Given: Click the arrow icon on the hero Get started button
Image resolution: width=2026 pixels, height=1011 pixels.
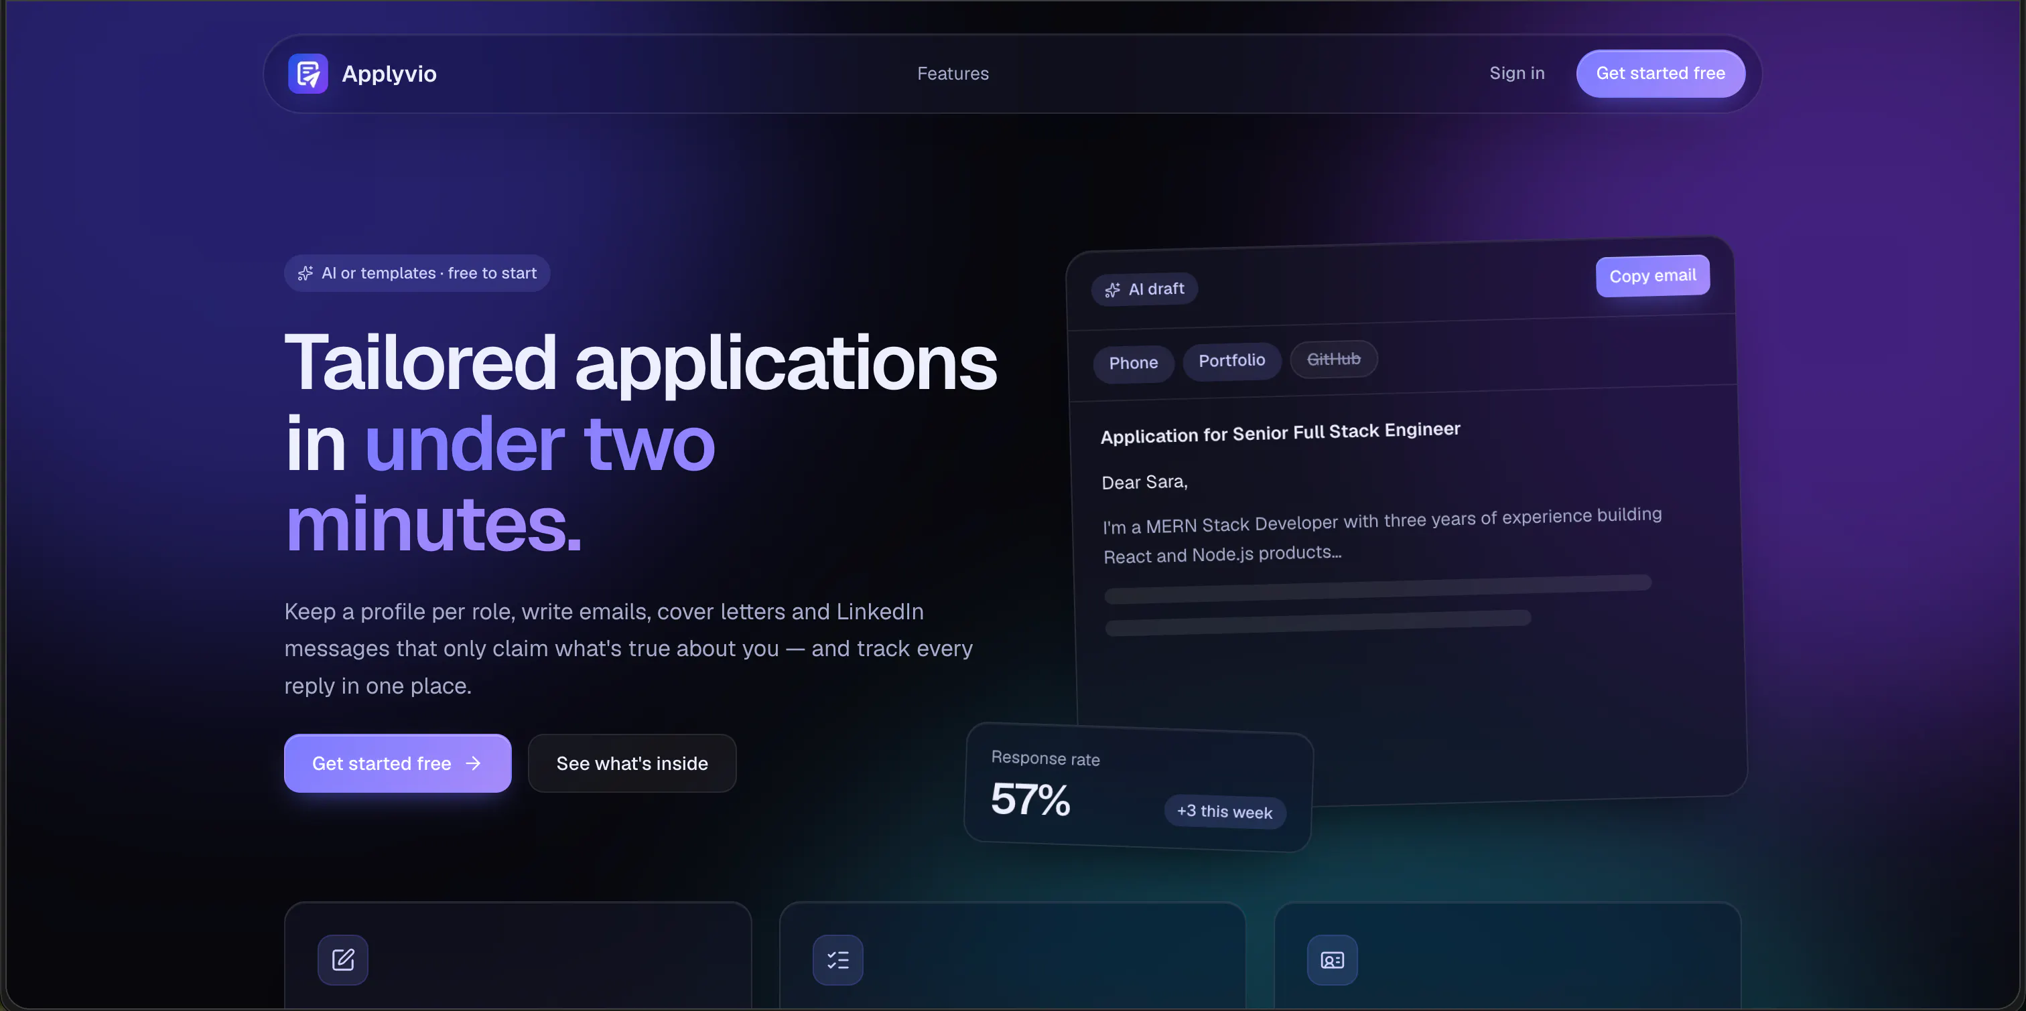Looking at the screenshot, I should 473,763.
